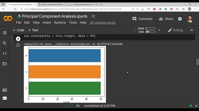
Task: Open the Comment button
Action: tap(142, 19)
